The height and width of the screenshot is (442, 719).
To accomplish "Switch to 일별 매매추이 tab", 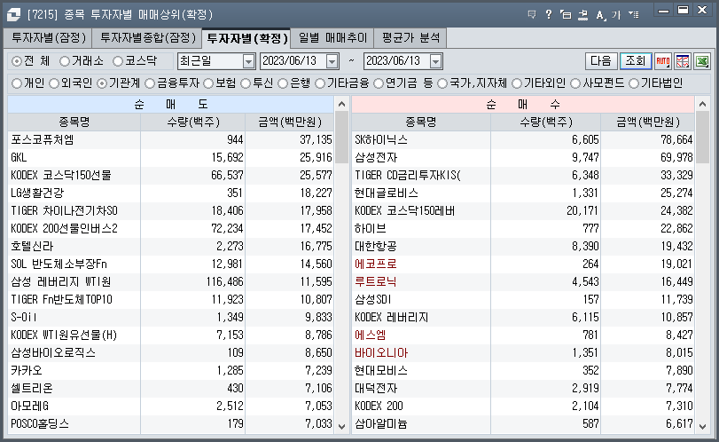I will pyautogui.click(x=332, y=37).
